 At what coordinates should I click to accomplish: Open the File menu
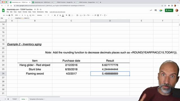click(8, 12)
